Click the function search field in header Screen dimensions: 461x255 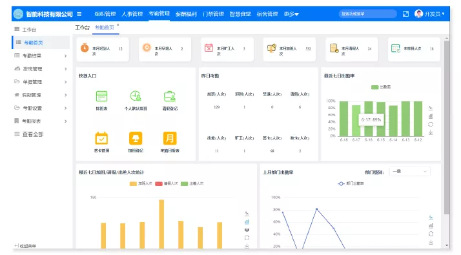pyautogui.click(x=367, y=14)
